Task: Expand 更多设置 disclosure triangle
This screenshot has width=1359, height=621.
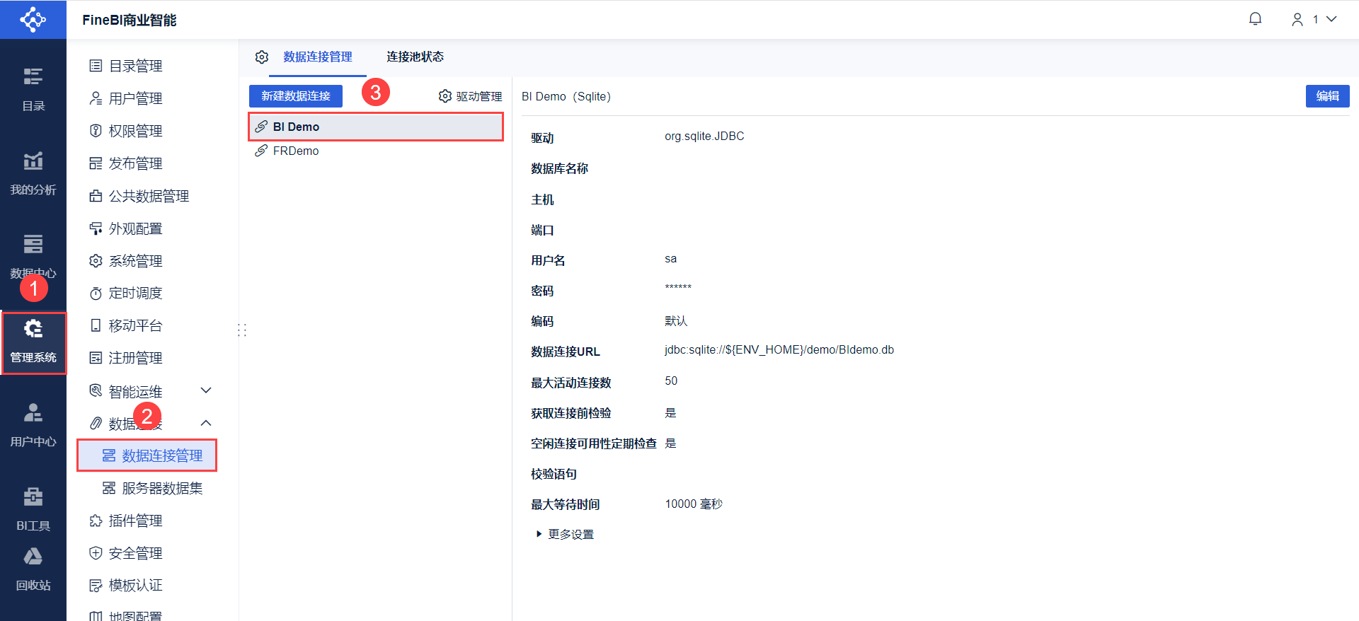Action: (539, 534)
